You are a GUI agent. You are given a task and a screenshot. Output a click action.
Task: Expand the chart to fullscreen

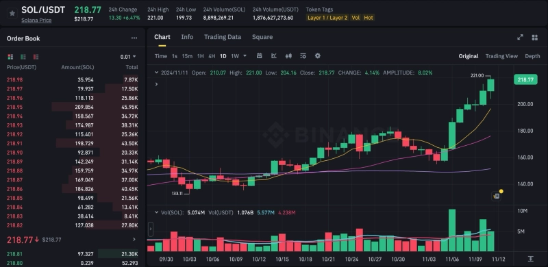(x=520, y=38)
